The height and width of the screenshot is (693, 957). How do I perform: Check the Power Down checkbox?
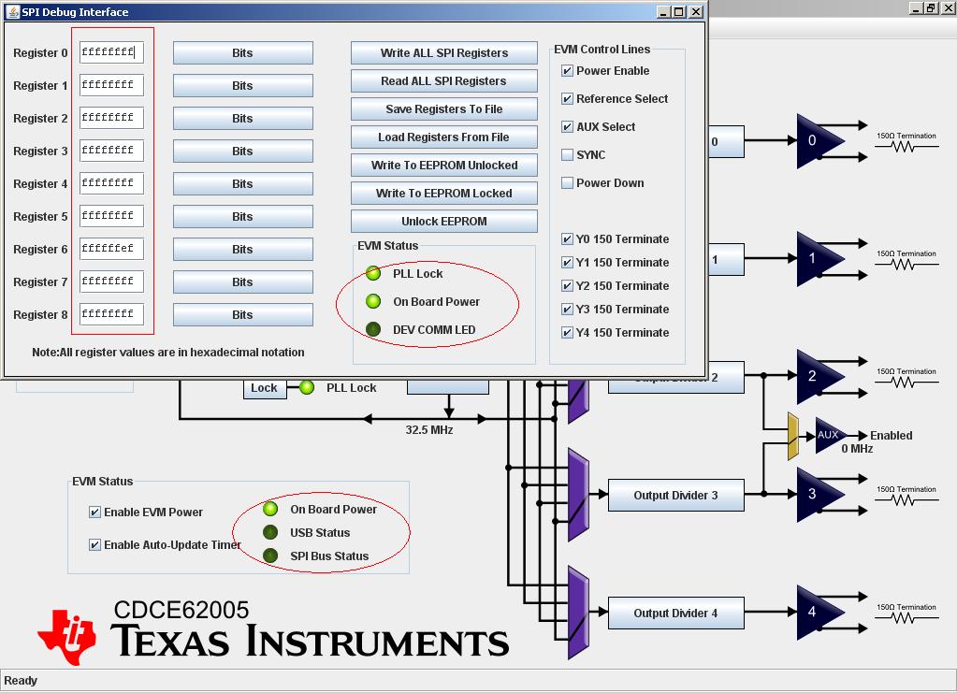tap(567, 183)
